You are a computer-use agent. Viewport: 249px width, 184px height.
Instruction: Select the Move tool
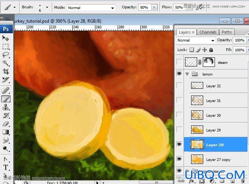6,38
